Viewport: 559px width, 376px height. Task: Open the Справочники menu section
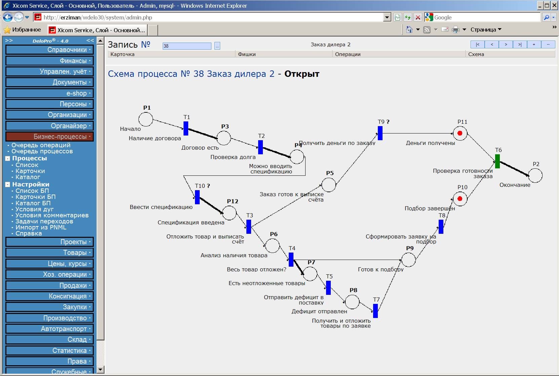coord(49,50)
